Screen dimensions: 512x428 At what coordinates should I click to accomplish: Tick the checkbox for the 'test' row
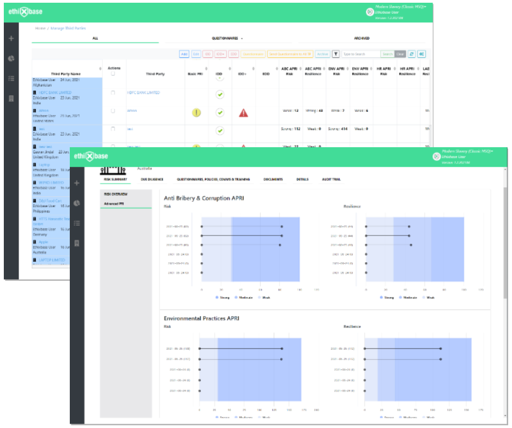(113, 129)
